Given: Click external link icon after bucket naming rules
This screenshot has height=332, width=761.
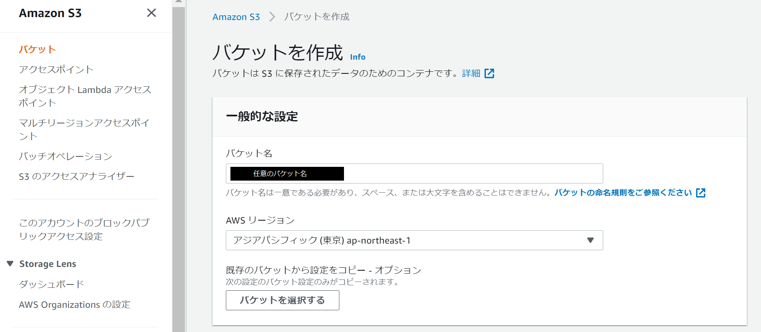Looking at the screenshot, I should pos(700,193).
